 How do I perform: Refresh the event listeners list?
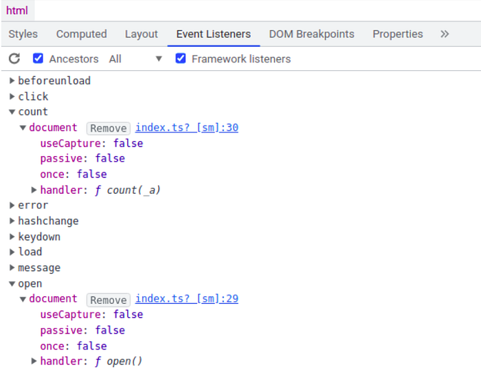coord(14,58)
